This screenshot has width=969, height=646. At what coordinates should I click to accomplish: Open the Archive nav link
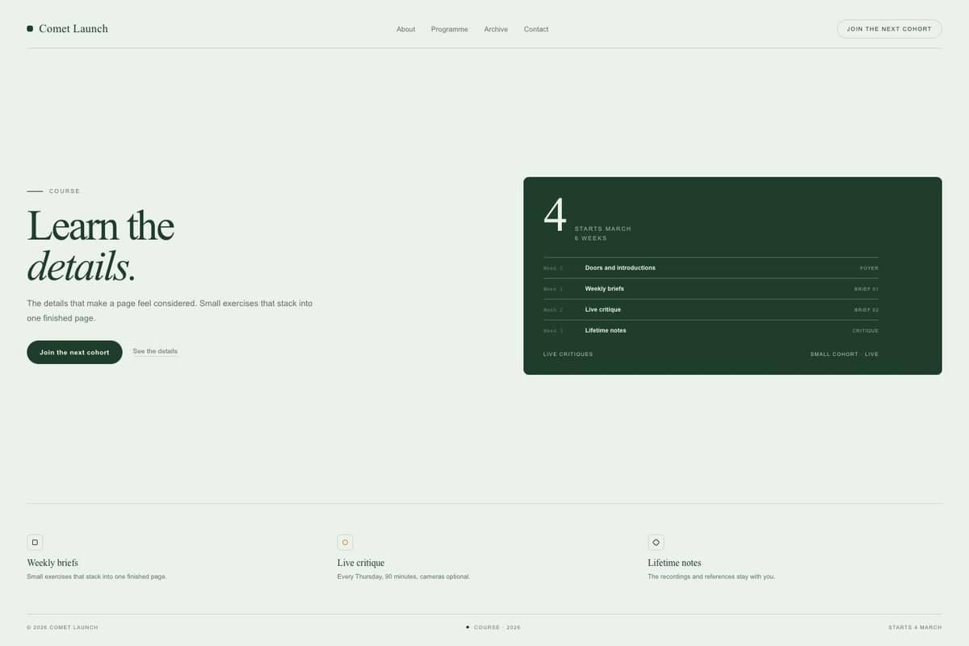click(496, 29)
